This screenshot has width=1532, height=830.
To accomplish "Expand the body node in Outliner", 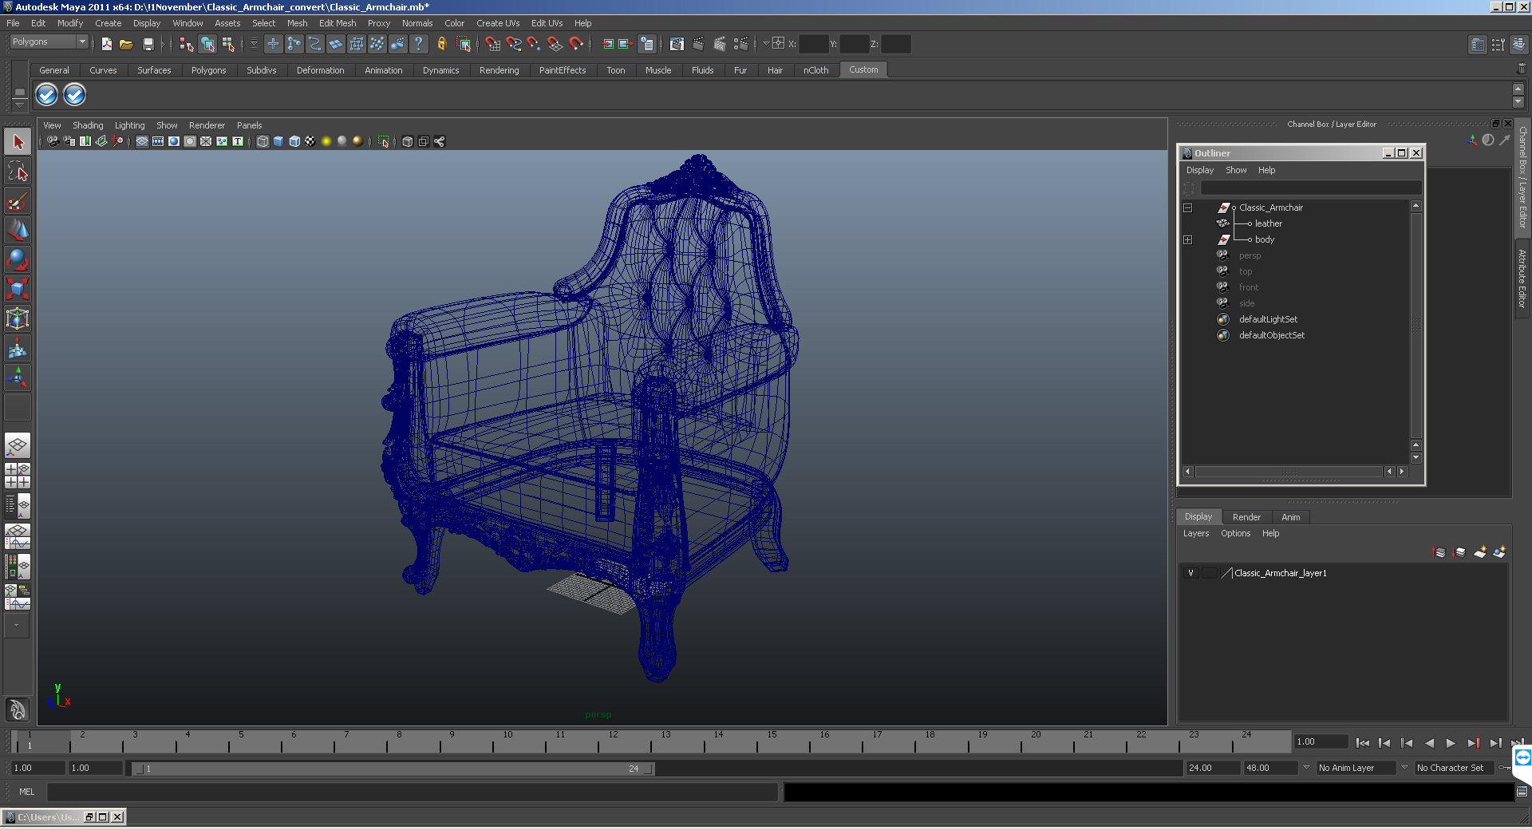I will coord(1187,239).
